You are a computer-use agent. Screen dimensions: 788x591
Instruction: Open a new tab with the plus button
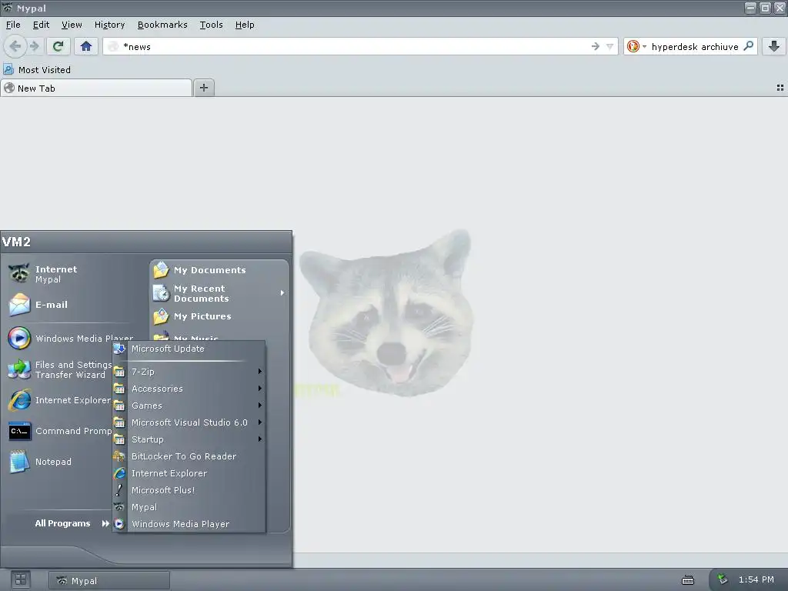[203, 88]
